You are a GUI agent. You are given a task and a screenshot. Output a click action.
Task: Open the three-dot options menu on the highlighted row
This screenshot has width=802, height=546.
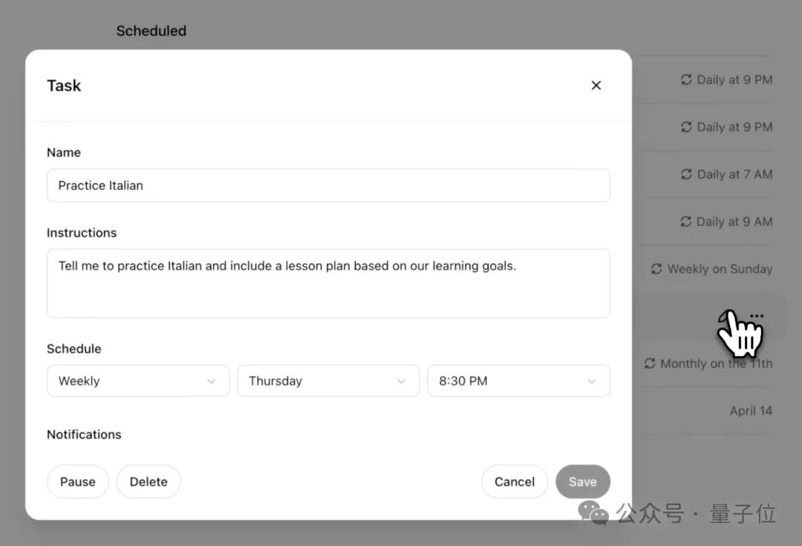(x=757, y=316)
